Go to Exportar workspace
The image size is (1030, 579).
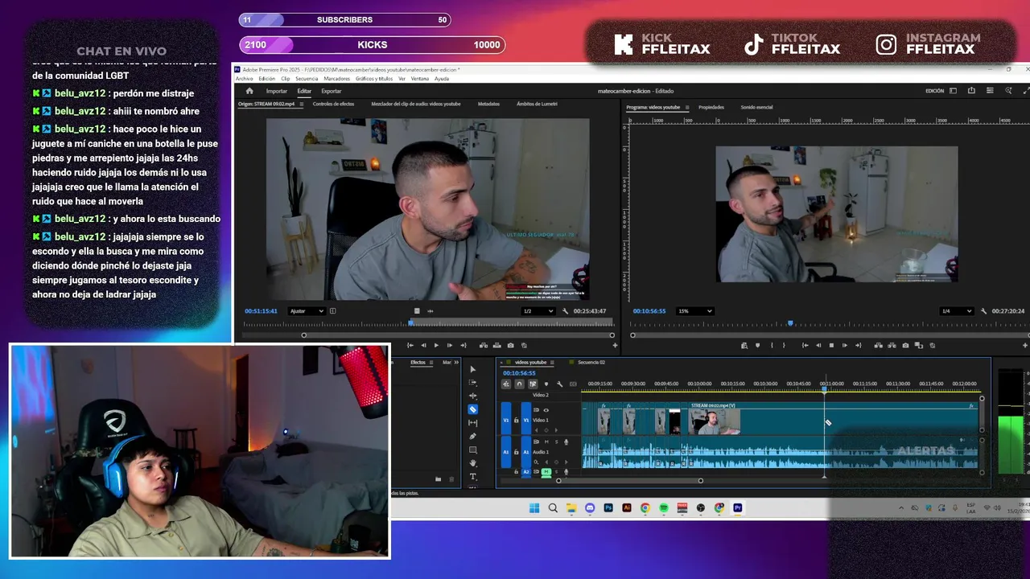332,91
